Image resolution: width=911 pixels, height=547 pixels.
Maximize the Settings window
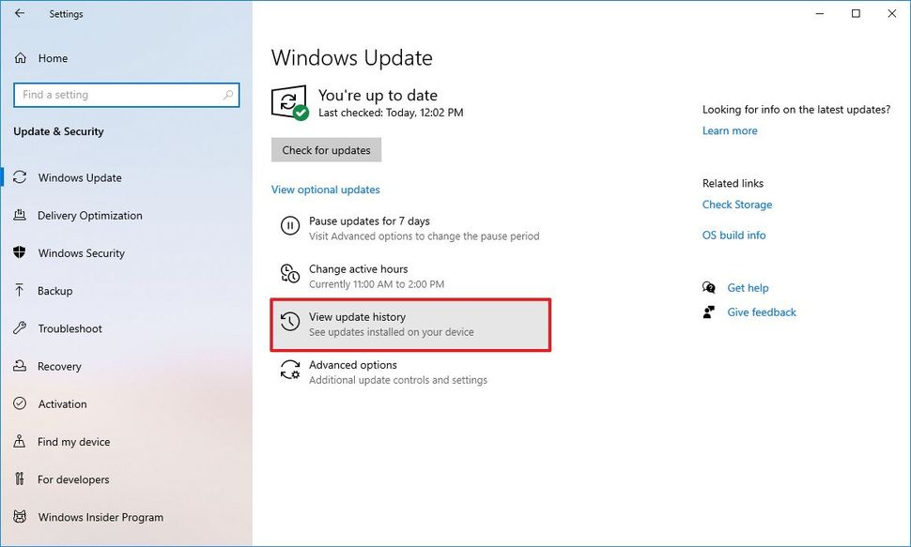coord(856,13)
